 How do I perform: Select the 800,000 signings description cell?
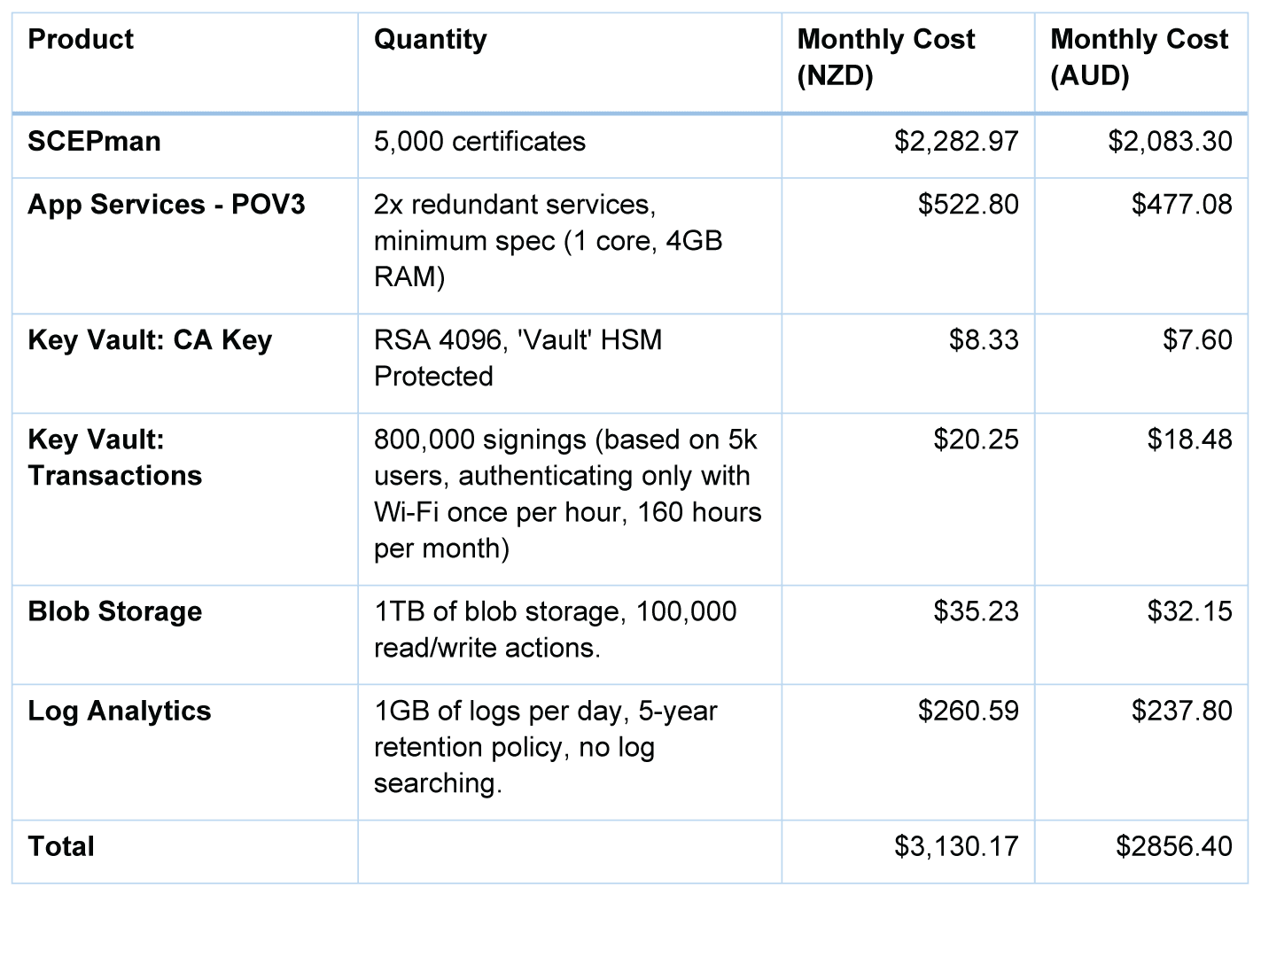click(567, 494)
